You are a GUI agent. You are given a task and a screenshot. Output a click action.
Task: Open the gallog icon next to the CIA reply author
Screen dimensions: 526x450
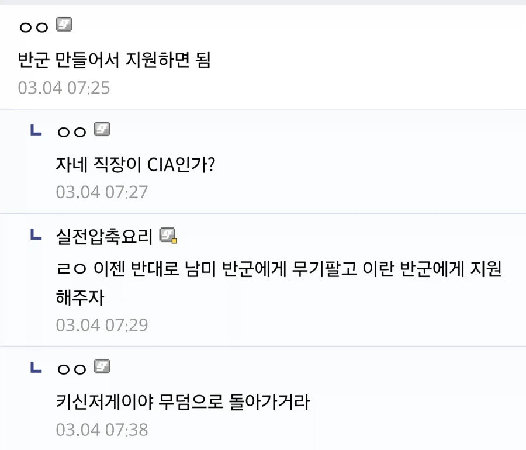click(x=103, y=130)
